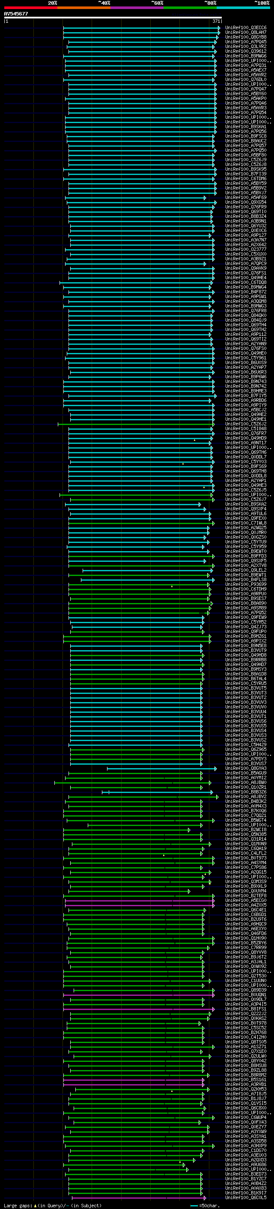Image resolution: width=274 pixels, height=1209 pixels.
Task: Click the query end position 371
Action: 216,21
